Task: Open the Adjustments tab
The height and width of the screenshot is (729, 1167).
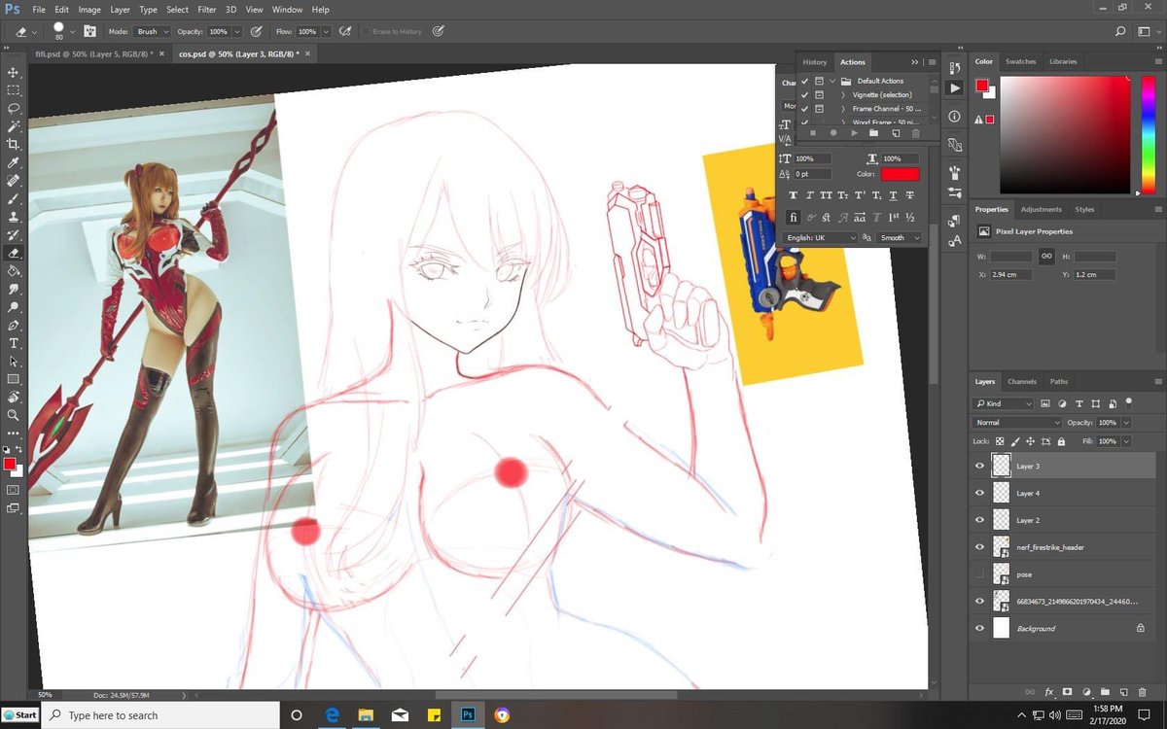Action: [x=1042, y=209]
